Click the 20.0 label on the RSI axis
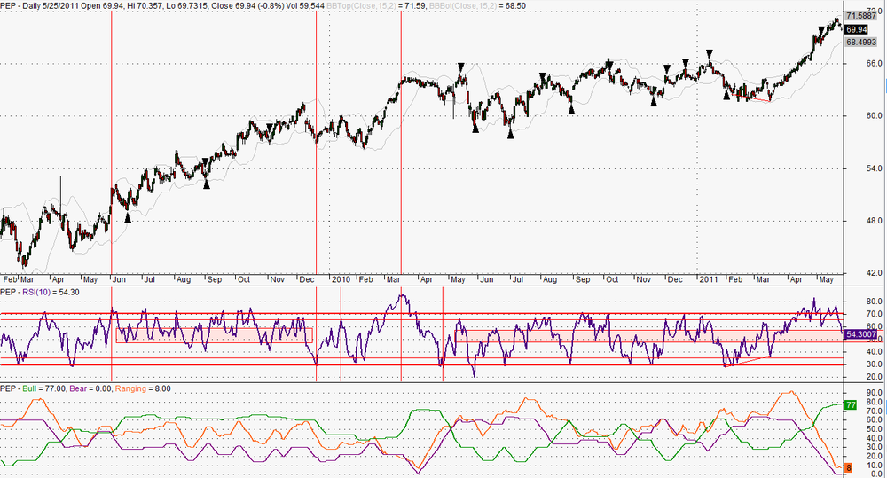This screenshot has height=478, width=887. click(x=874, y=377)
